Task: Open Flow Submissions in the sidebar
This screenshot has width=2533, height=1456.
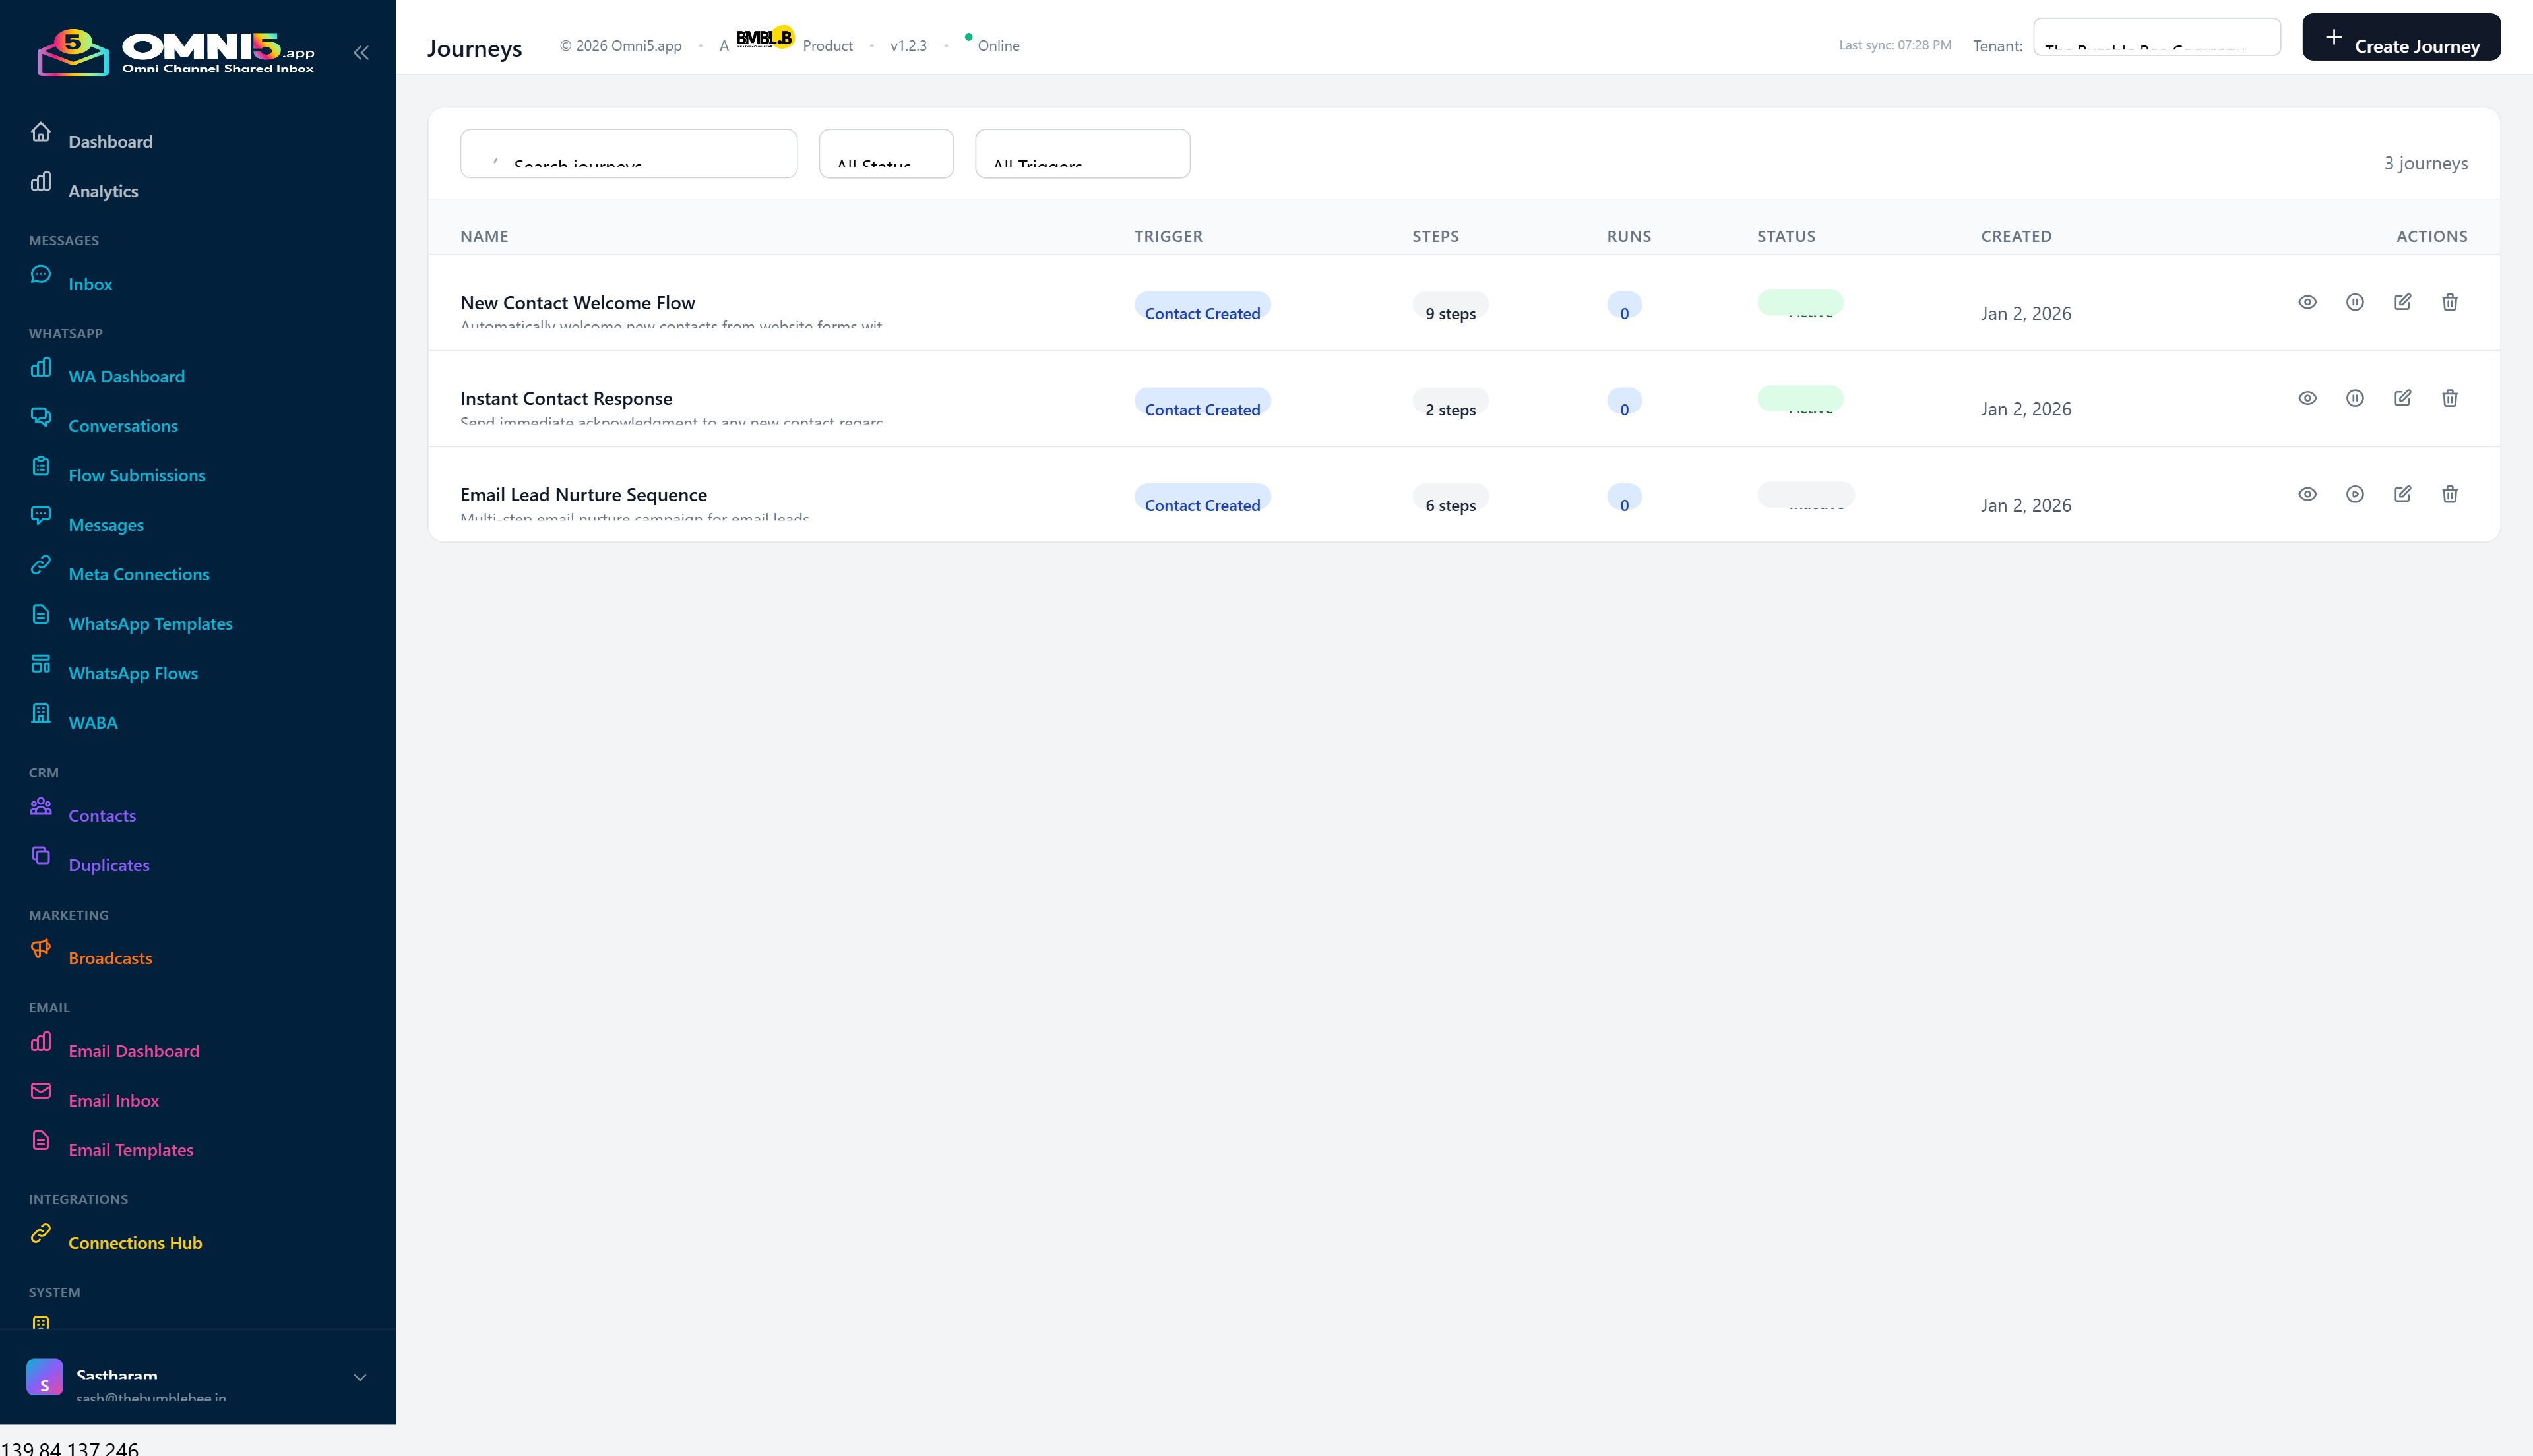Action: pos(137,475)
